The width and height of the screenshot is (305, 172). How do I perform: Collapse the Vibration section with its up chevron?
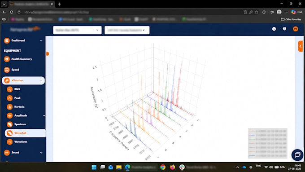click(41, 81)
